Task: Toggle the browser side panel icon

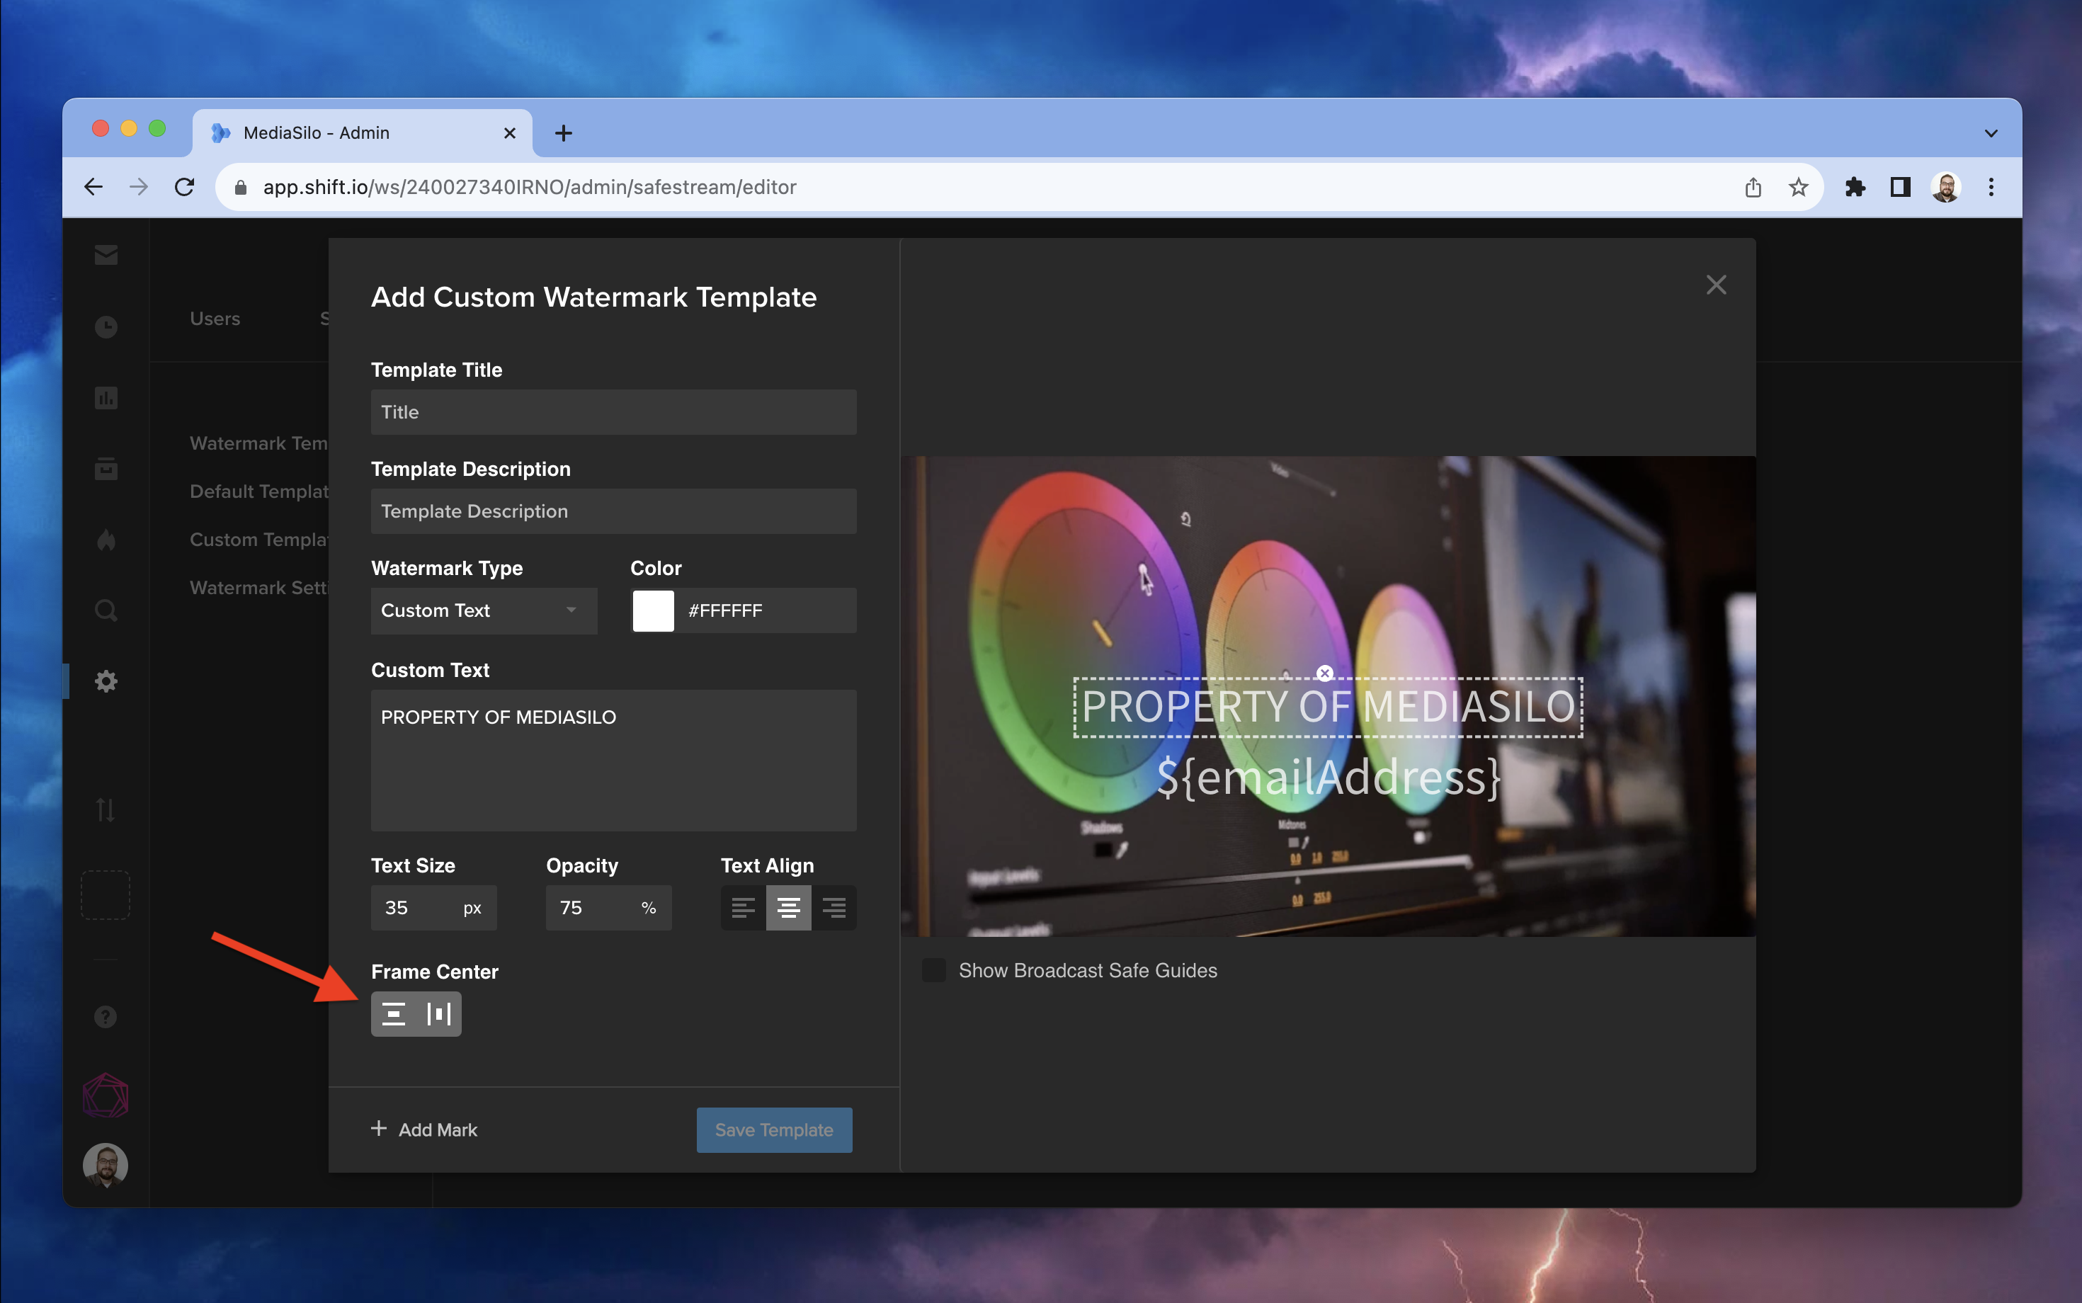Action: 1900,187
